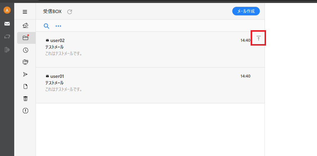This screenshot has width=317, height=156.
Task: Refresh the 受信BOX mail list
Action: coord(70,12)
